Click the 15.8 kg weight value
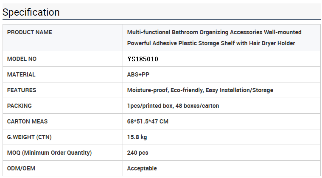The width and height of the screenshot is (322, 178). [137, 137]
